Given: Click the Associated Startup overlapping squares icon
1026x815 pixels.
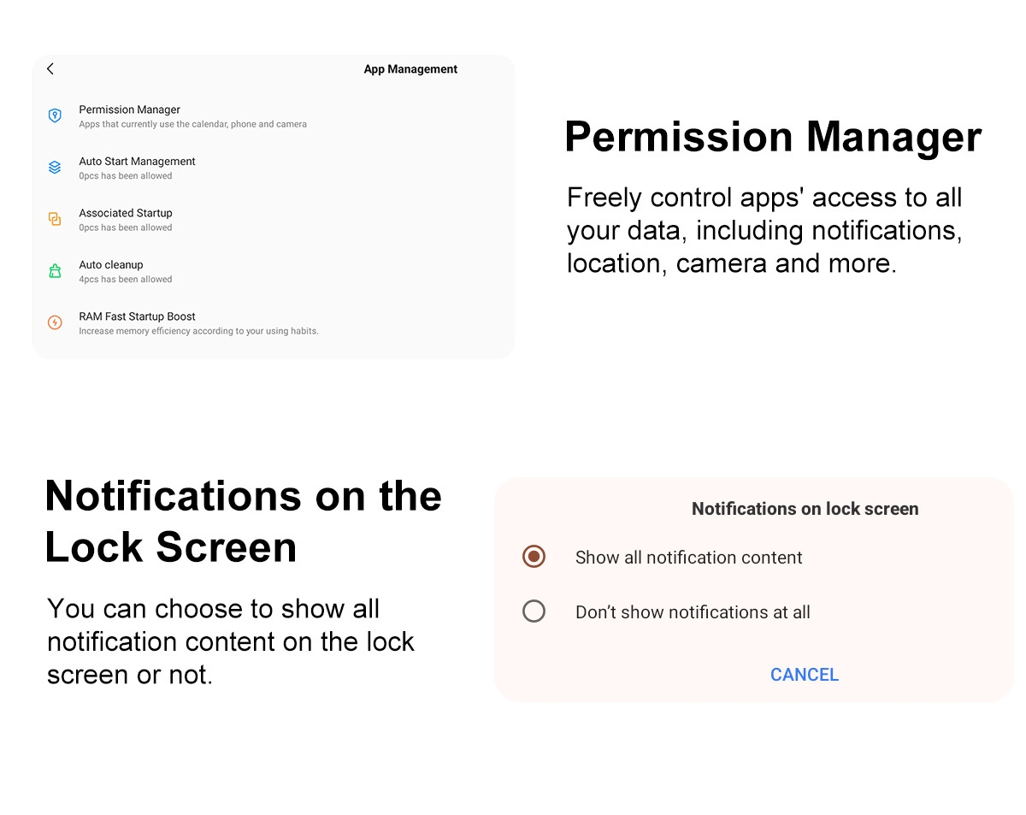Looking at the screenshot, I should click(x=55, y=219).
